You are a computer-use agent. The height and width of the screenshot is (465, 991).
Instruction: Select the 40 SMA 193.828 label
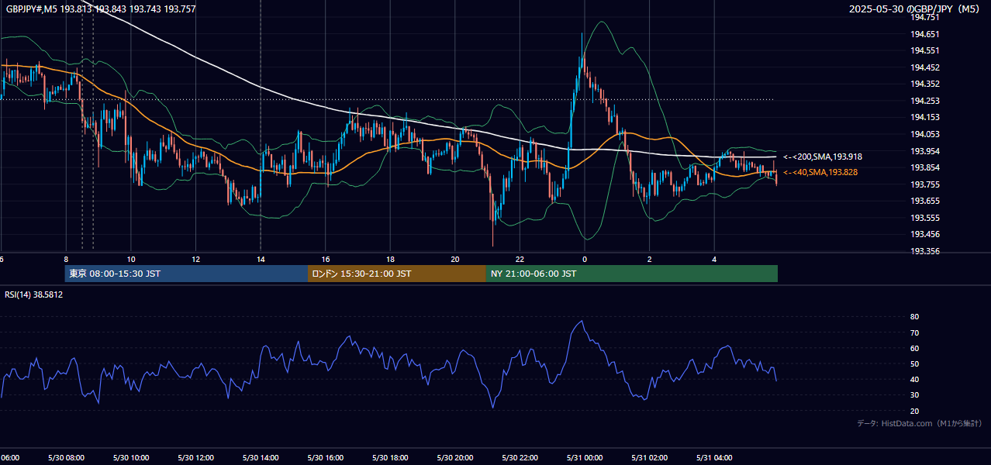coord(820,172)
